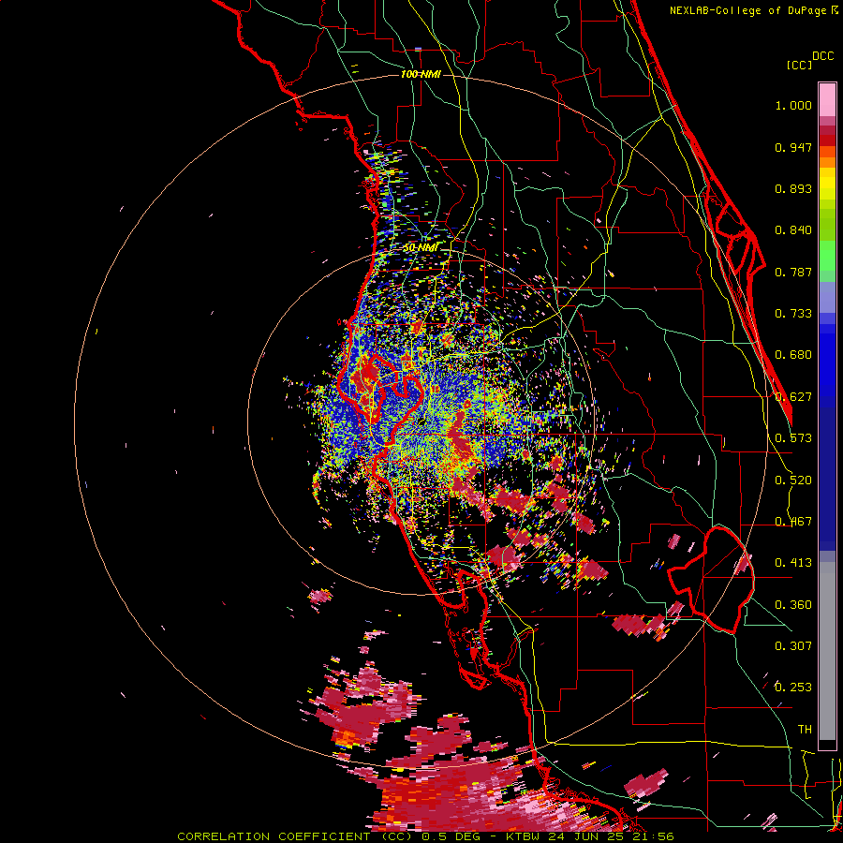Pick the 0.840 scale label
This screenshot has height=843, width=843.
tap(793, 230)
